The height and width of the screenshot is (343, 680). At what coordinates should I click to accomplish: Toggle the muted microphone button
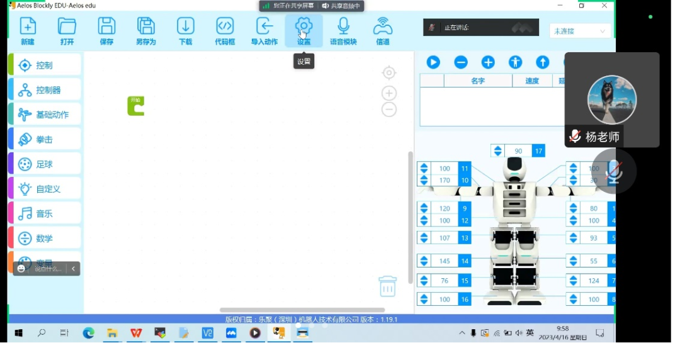pos(614,171)
